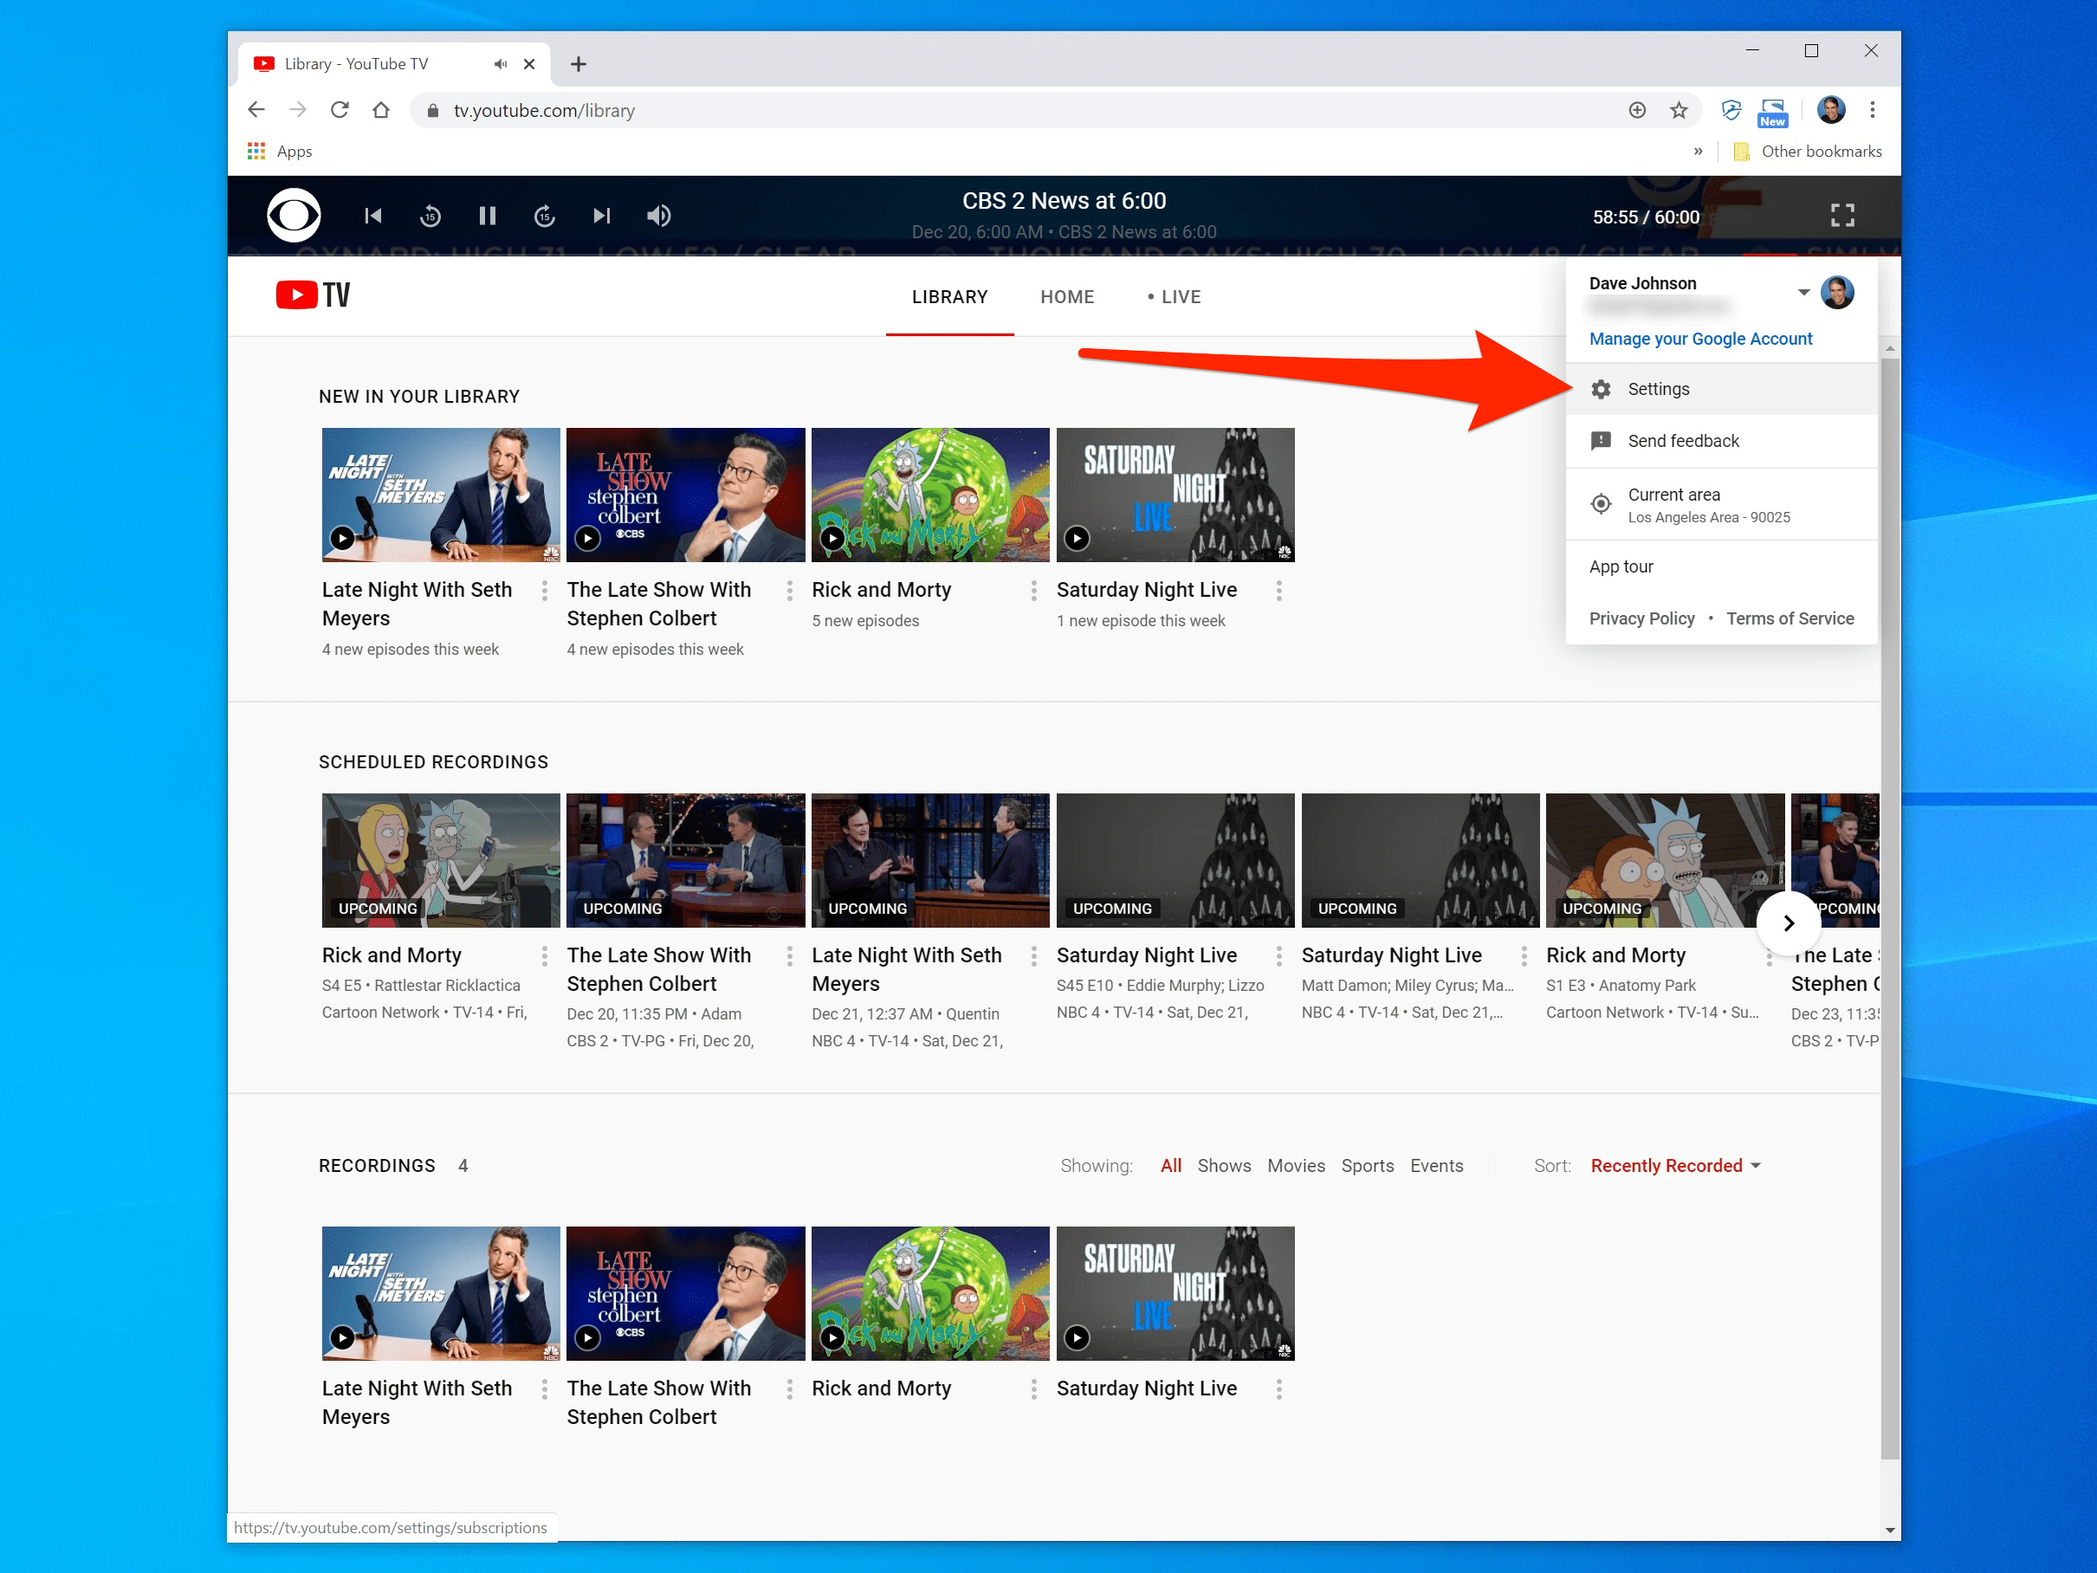Viewport: 2097px width, 1573px height.
Task: Rewind 15 seconds in the player
Action: click(x=430, y=217)
